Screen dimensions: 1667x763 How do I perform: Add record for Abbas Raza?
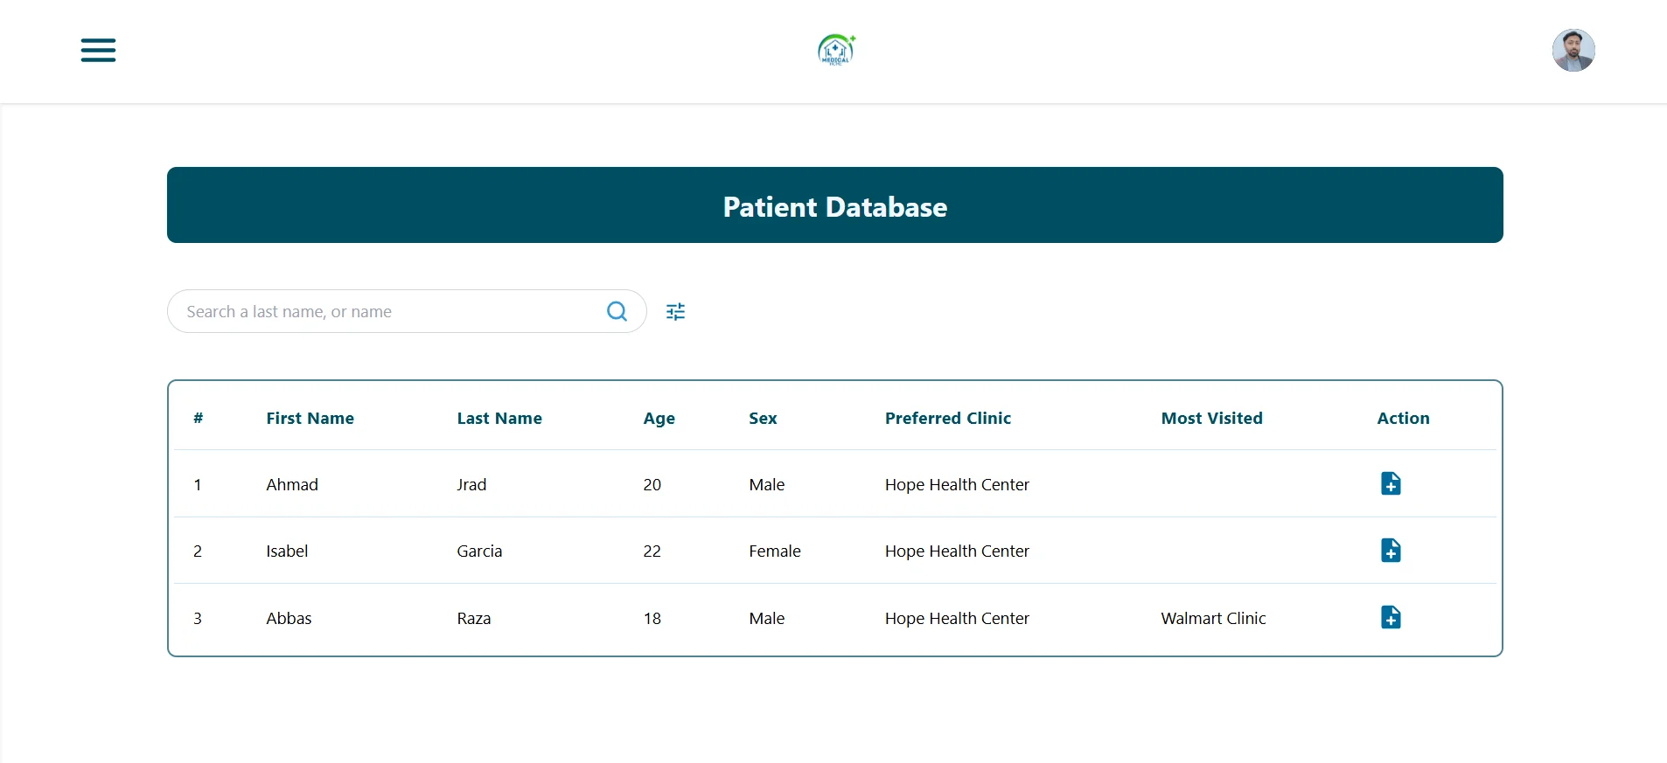click(1390, 617)
